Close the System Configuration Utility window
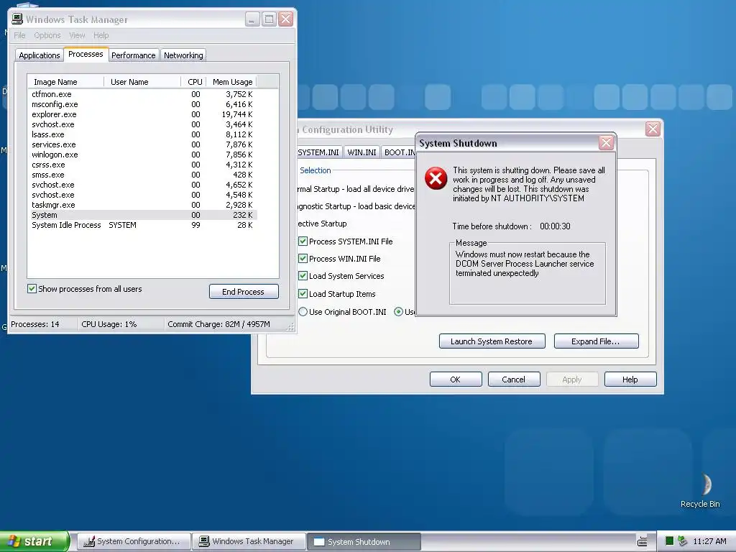 [653, 129]
